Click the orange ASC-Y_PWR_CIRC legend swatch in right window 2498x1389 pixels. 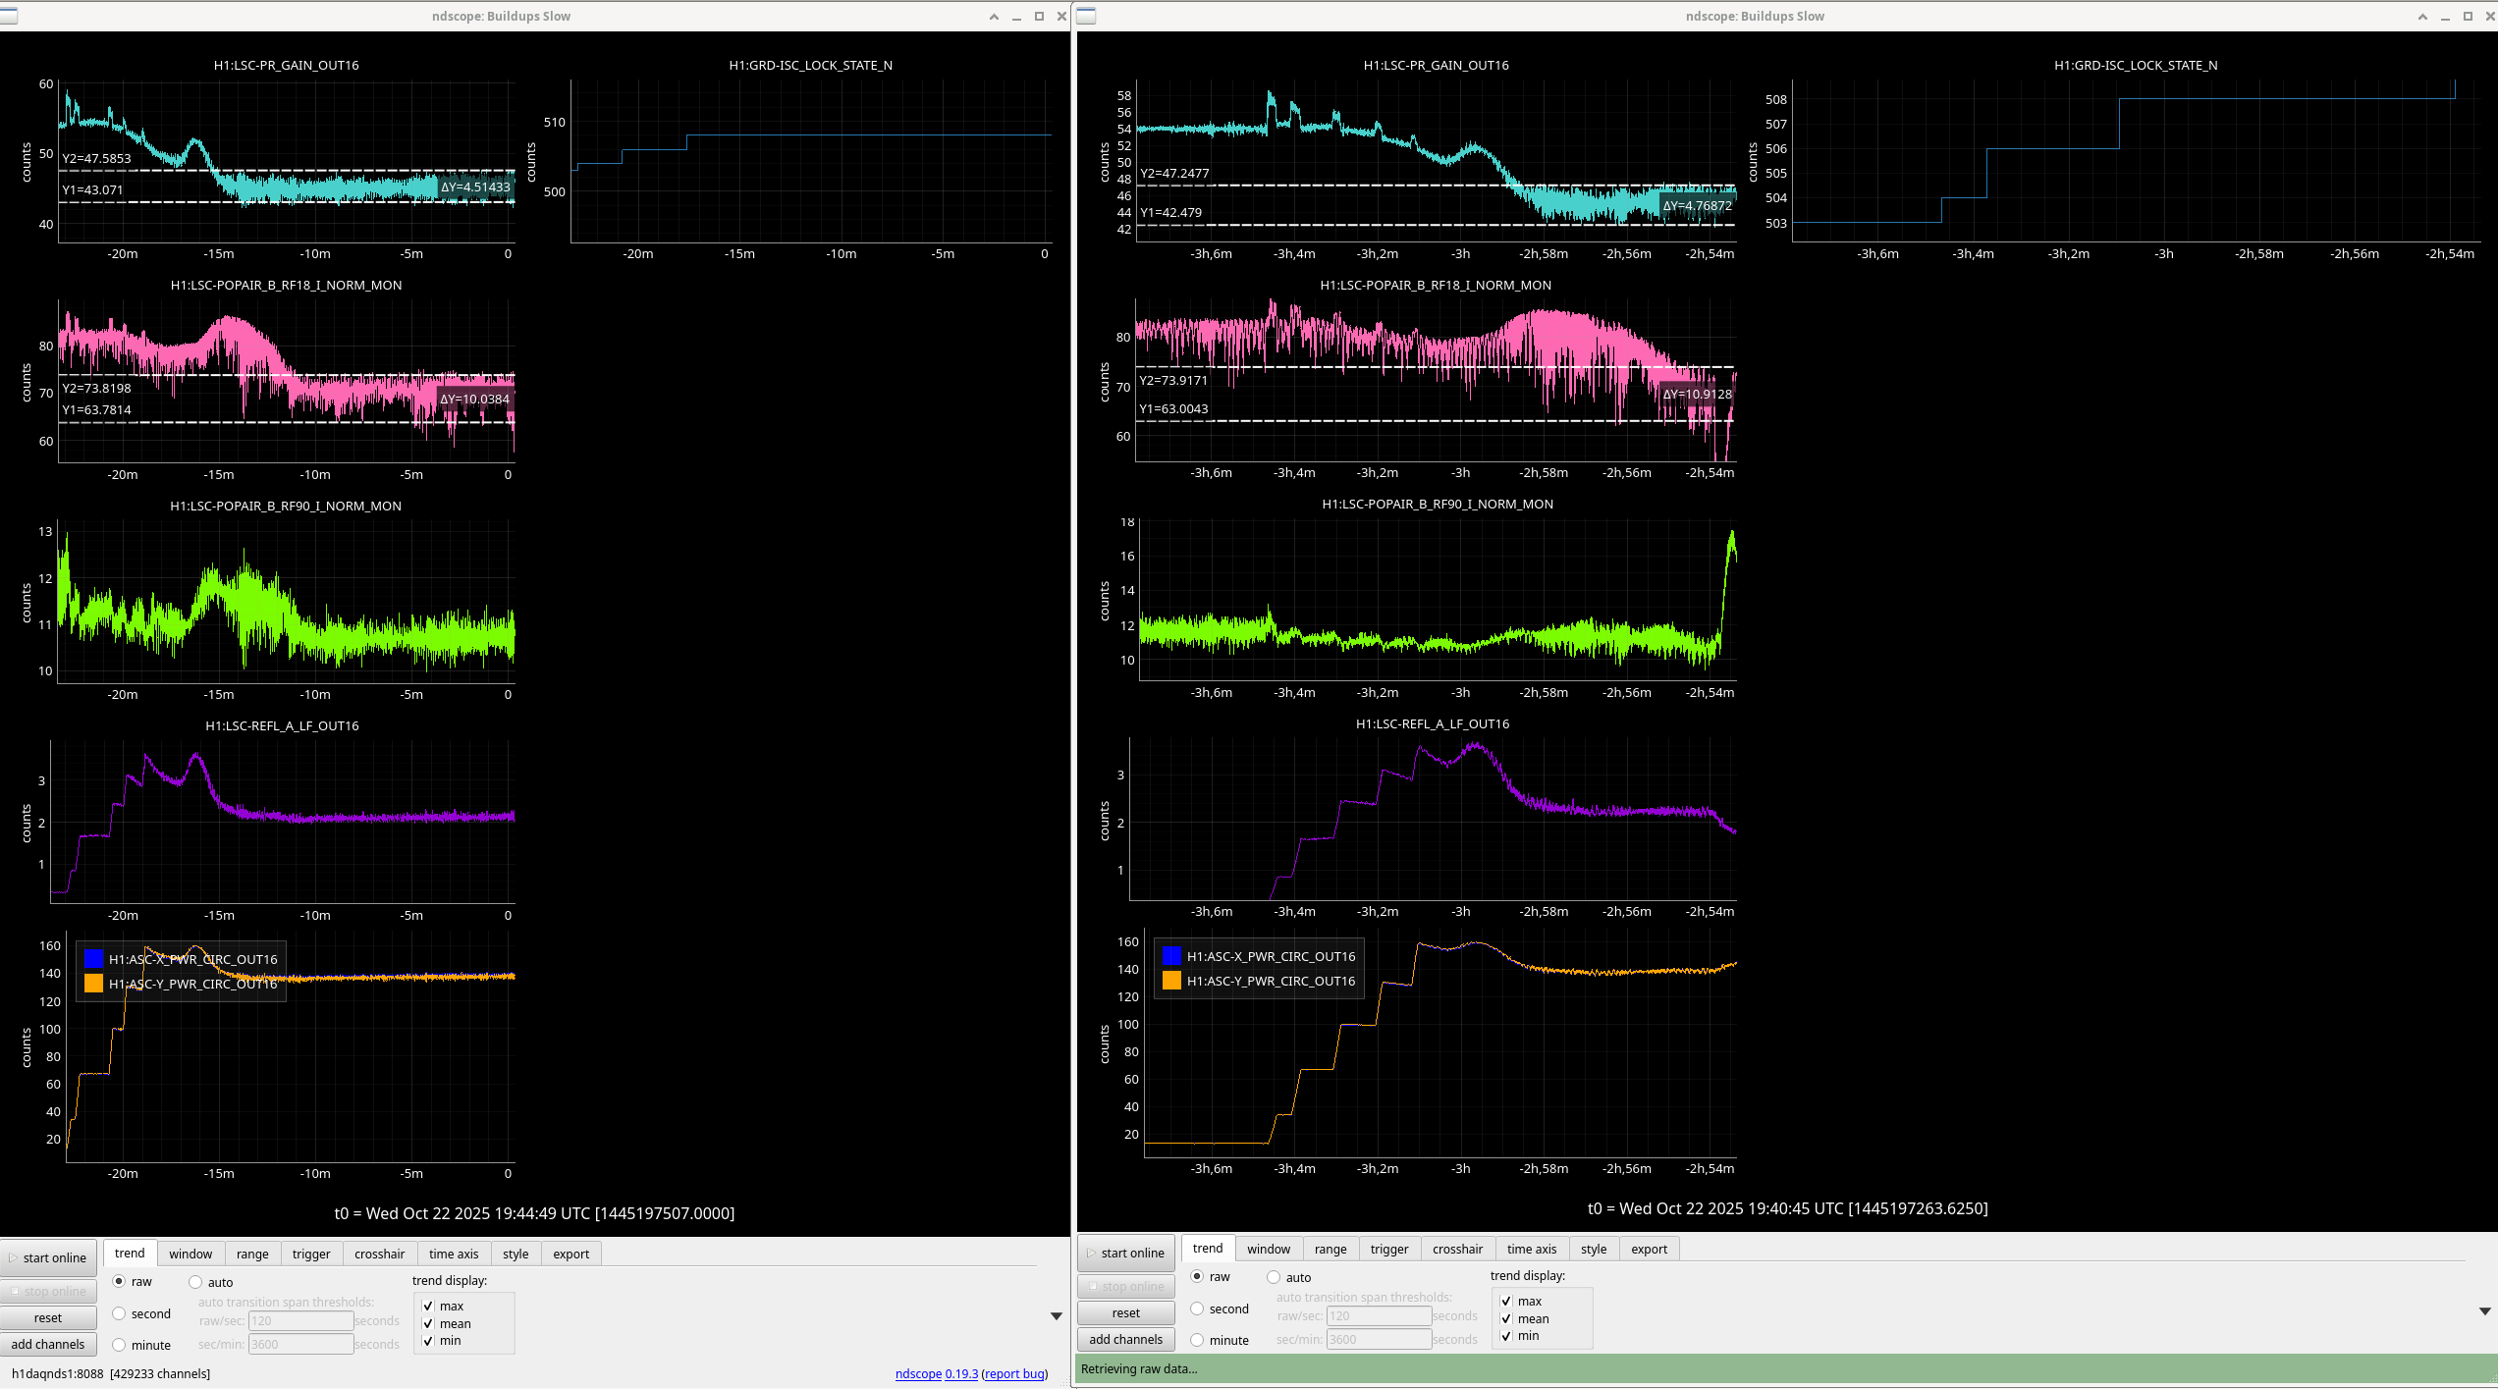pyautogui.click(x=1171, y=981)
